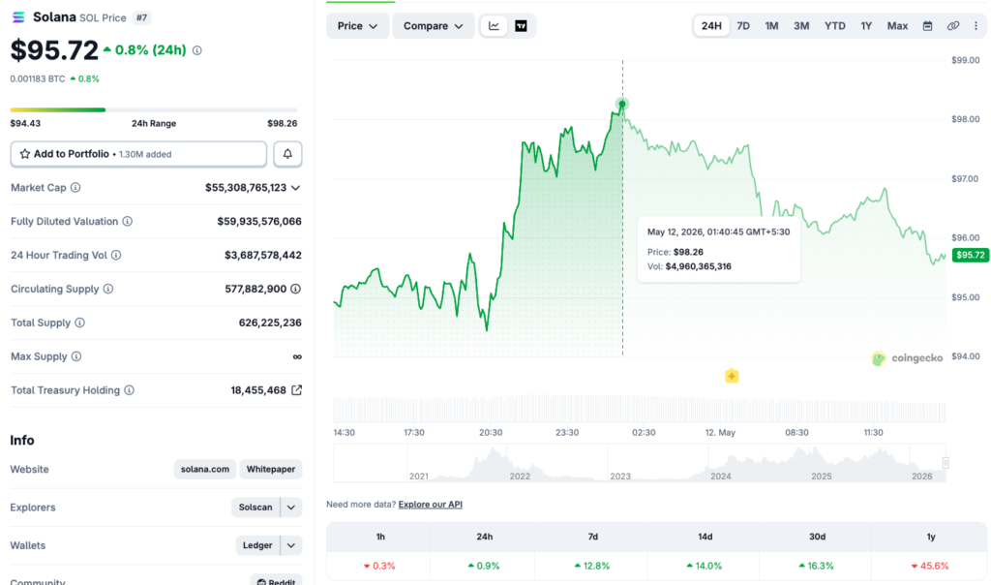Click the 626,225,236 total supply value
Image resolution: width=991 pixels, height=585 pixels.
click(270, 323)
